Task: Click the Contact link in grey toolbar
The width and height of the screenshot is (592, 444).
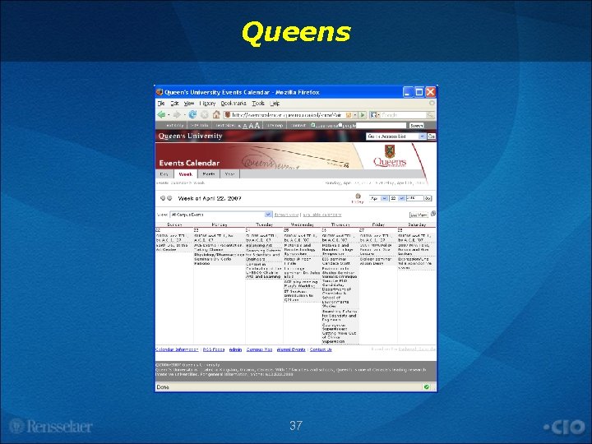Action: 298,125
